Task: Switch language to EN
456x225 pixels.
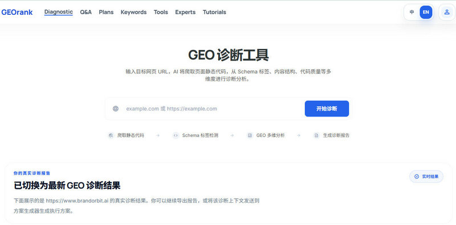Action: tap(426, 12)
